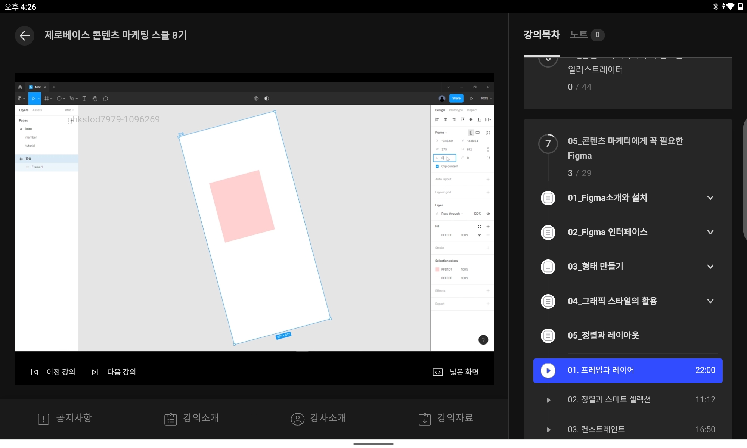Play lecture 02. 정렬과 스마트 셀렉션
747x448 pixels.
click(x=628, y=399)
